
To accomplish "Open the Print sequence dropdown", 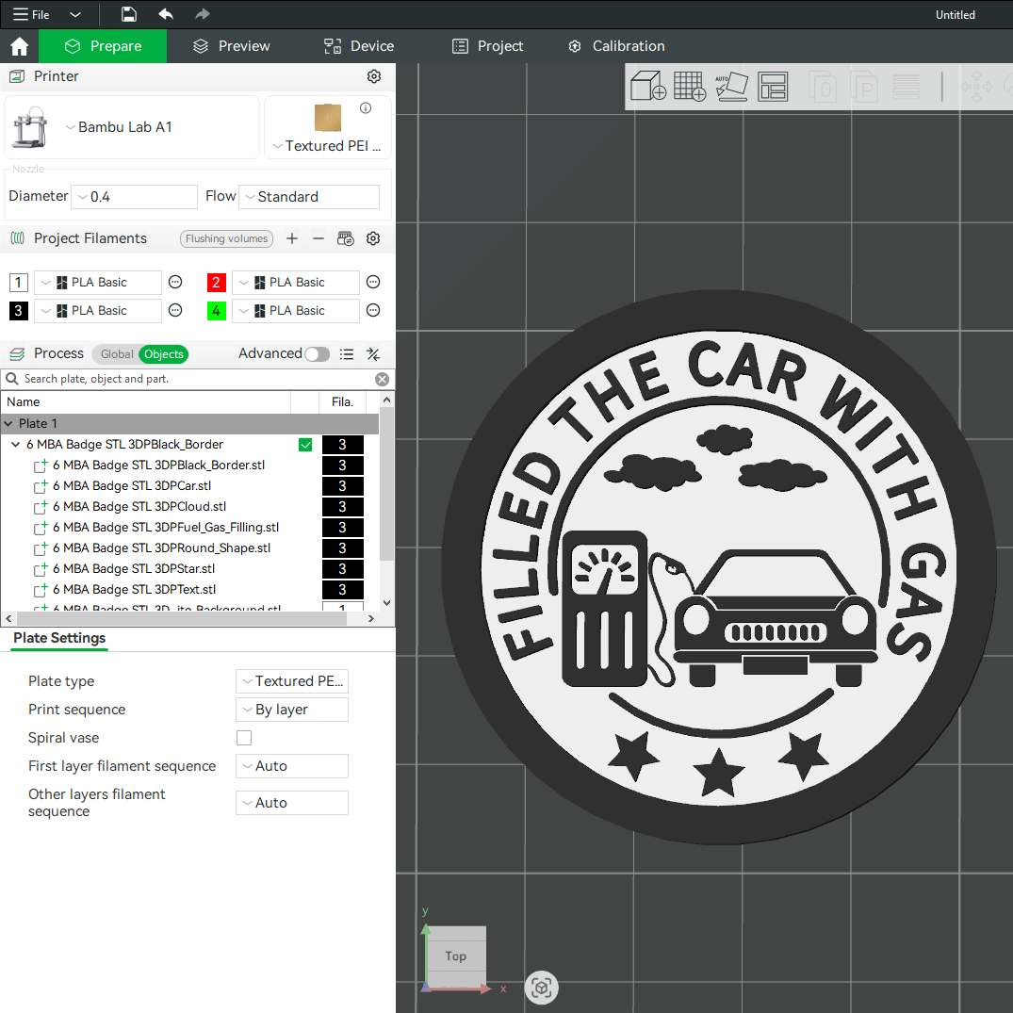I will tap(292, 710).
